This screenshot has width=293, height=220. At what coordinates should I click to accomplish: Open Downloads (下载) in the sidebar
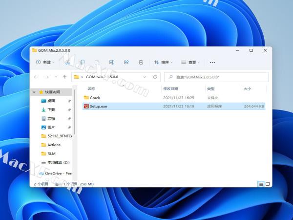[51, 110]
